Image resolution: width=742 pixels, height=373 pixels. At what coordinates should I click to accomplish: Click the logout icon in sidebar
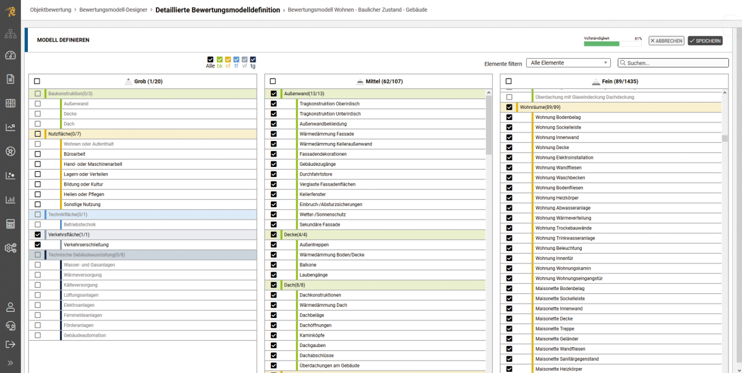(10, 344)
